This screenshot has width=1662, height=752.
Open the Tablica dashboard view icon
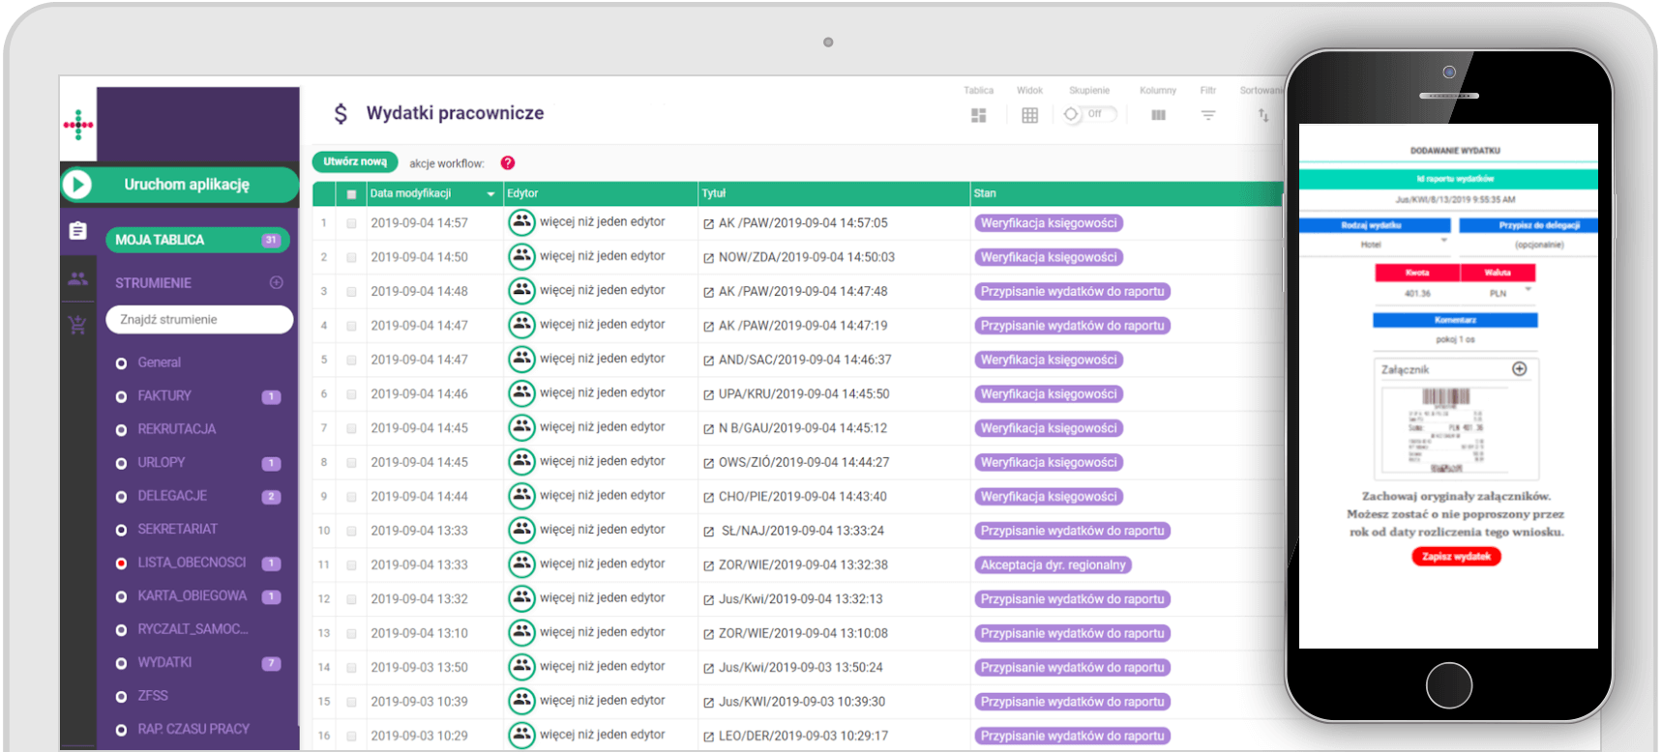click(978, 115)
